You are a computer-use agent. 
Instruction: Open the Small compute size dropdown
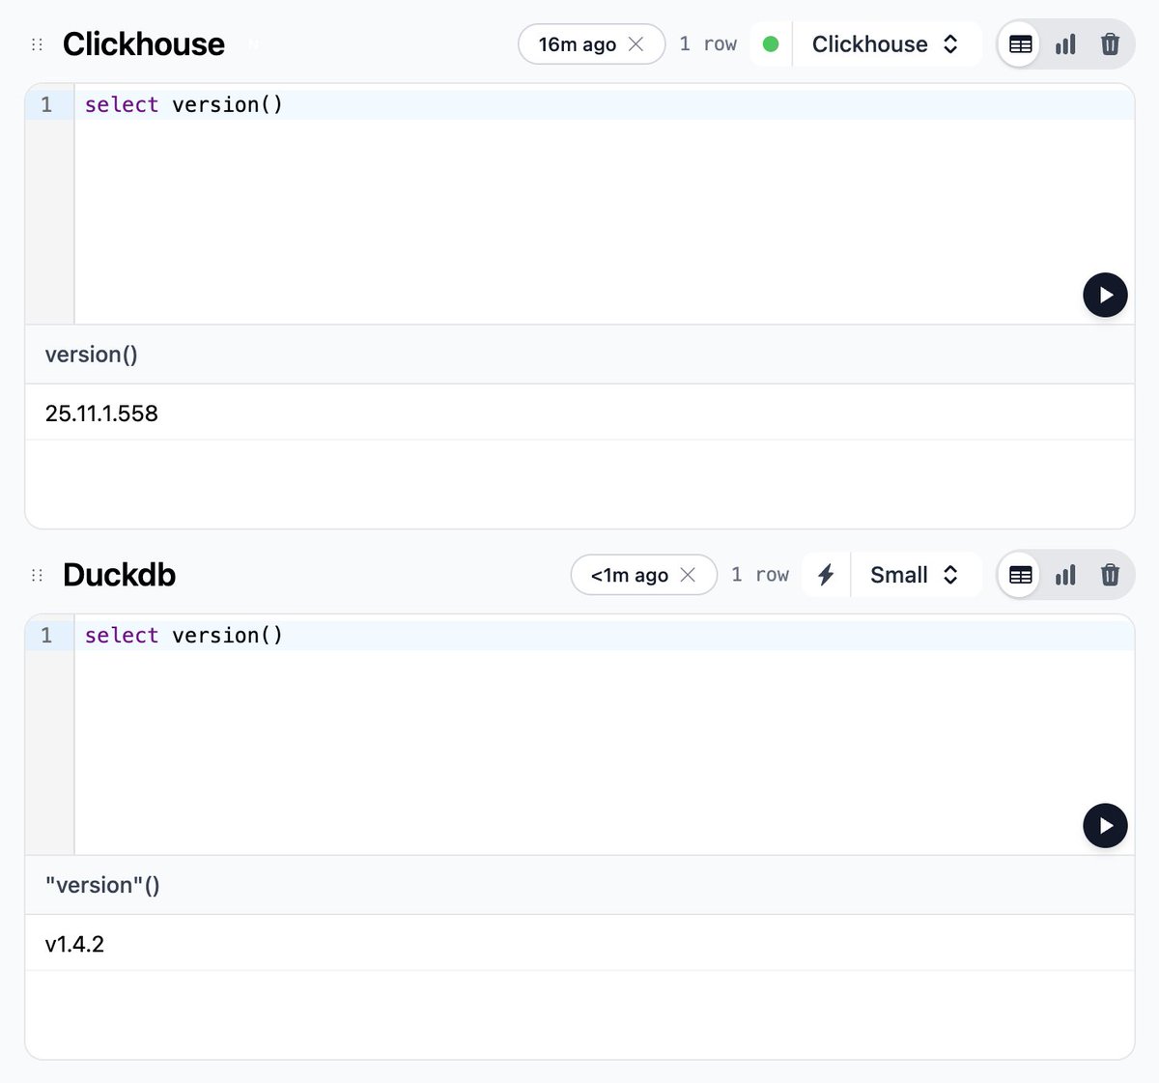[915, 575]
